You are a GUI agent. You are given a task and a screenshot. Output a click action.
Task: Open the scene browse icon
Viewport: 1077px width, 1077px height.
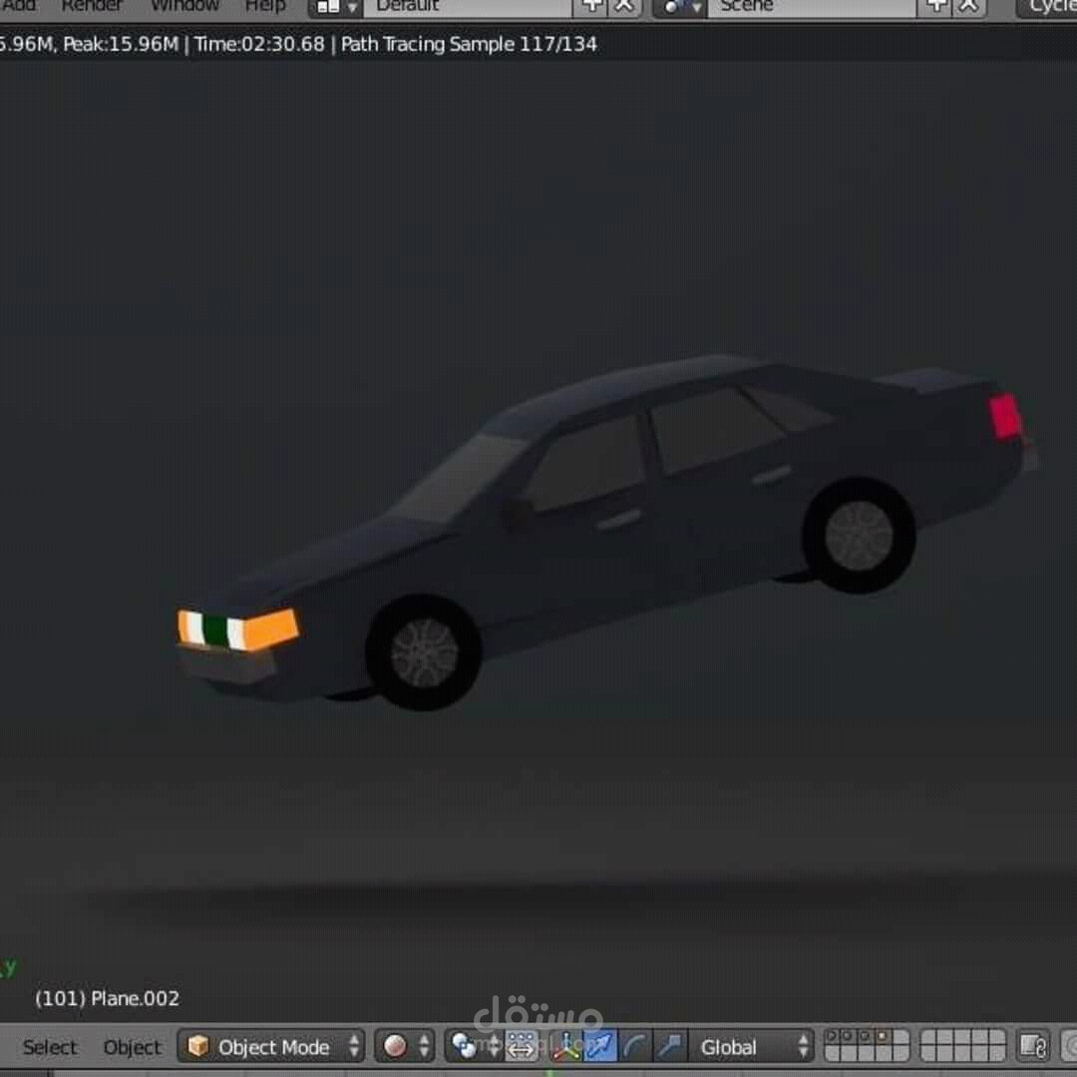pyautogui.click(x=680, y=7)
